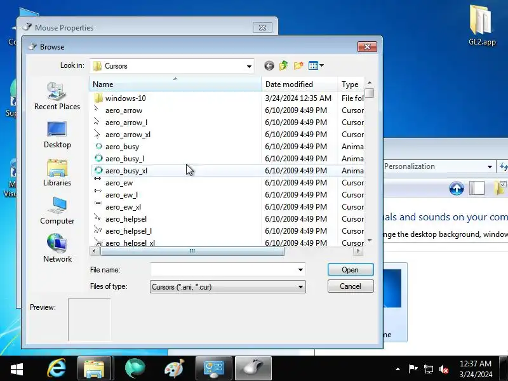Select the aero_arrow_l cursor file

pos(126,123)
